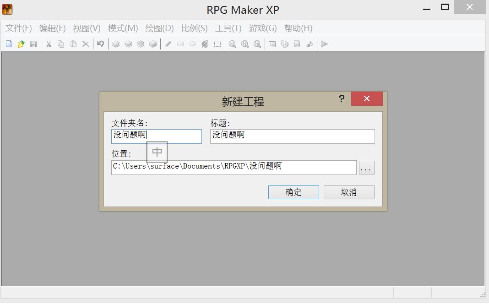Open the 绘图(D) menu
This screenshot has width=489, height=305.
(x=159, y=28)
